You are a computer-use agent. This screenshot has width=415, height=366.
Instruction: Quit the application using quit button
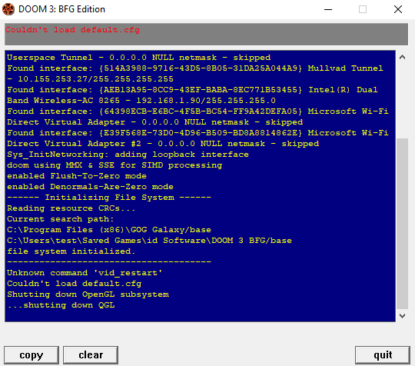(383, 355)
